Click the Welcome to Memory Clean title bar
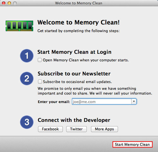 pos(79,3)
